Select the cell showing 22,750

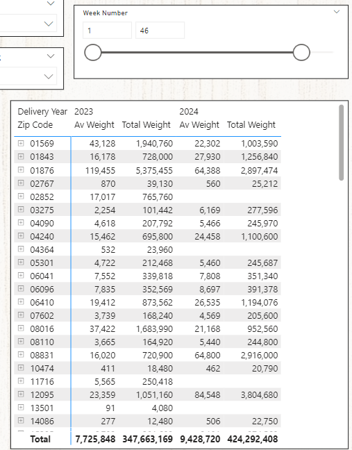click(x=265, y=422)
